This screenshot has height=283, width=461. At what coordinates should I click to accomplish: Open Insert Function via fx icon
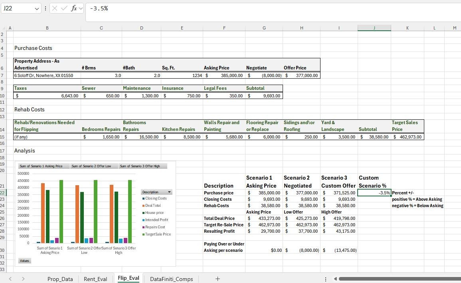coord(74,8)
